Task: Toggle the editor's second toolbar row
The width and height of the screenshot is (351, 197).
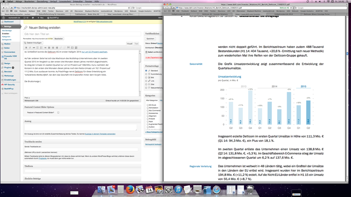Action: (76, 47)
